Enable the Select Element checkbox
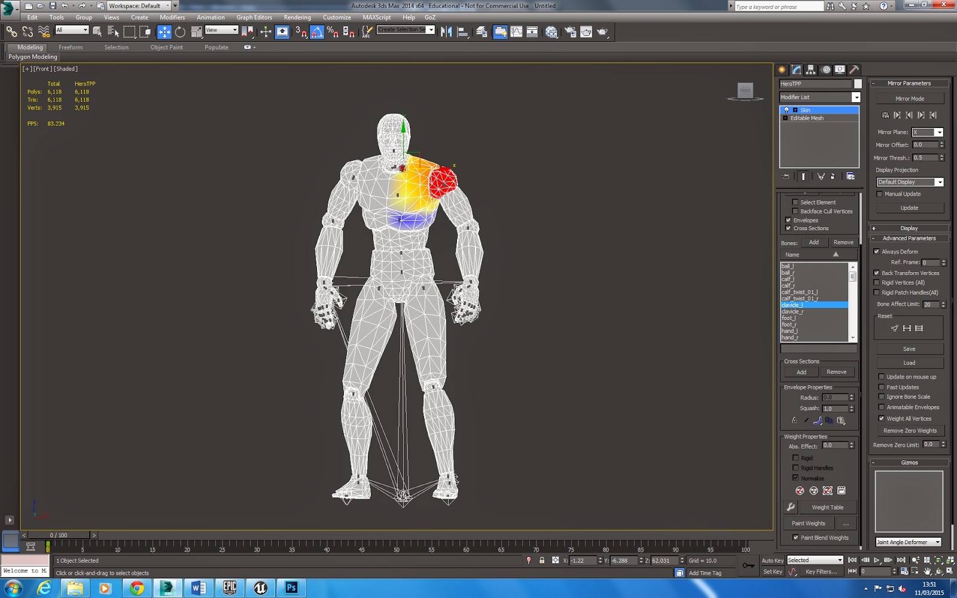Image resolution: width=957 pixels, height=598 pixels. click(x=795, y=202)
